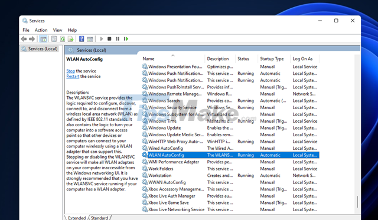Click gear icon beside Work Folders
Screen dimensions: 378x220
point(145,169)
